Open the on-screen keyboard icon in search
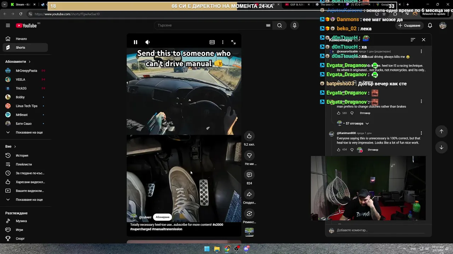 point(268,25)
